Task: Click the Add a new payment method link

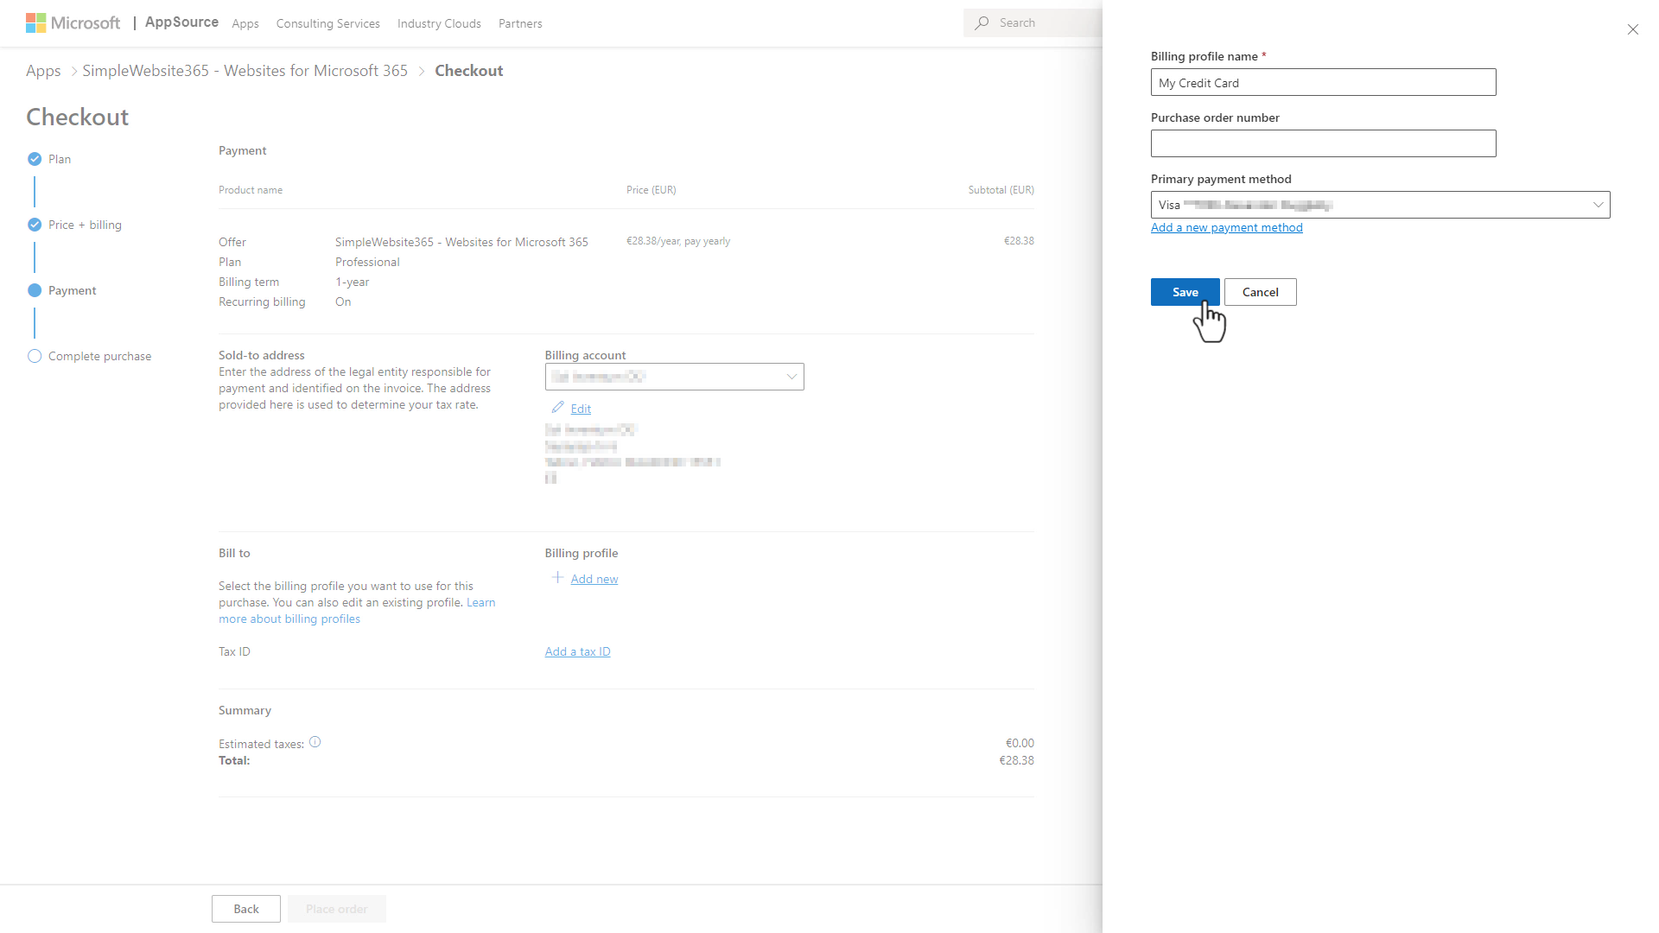Action: pos(1226,227)
